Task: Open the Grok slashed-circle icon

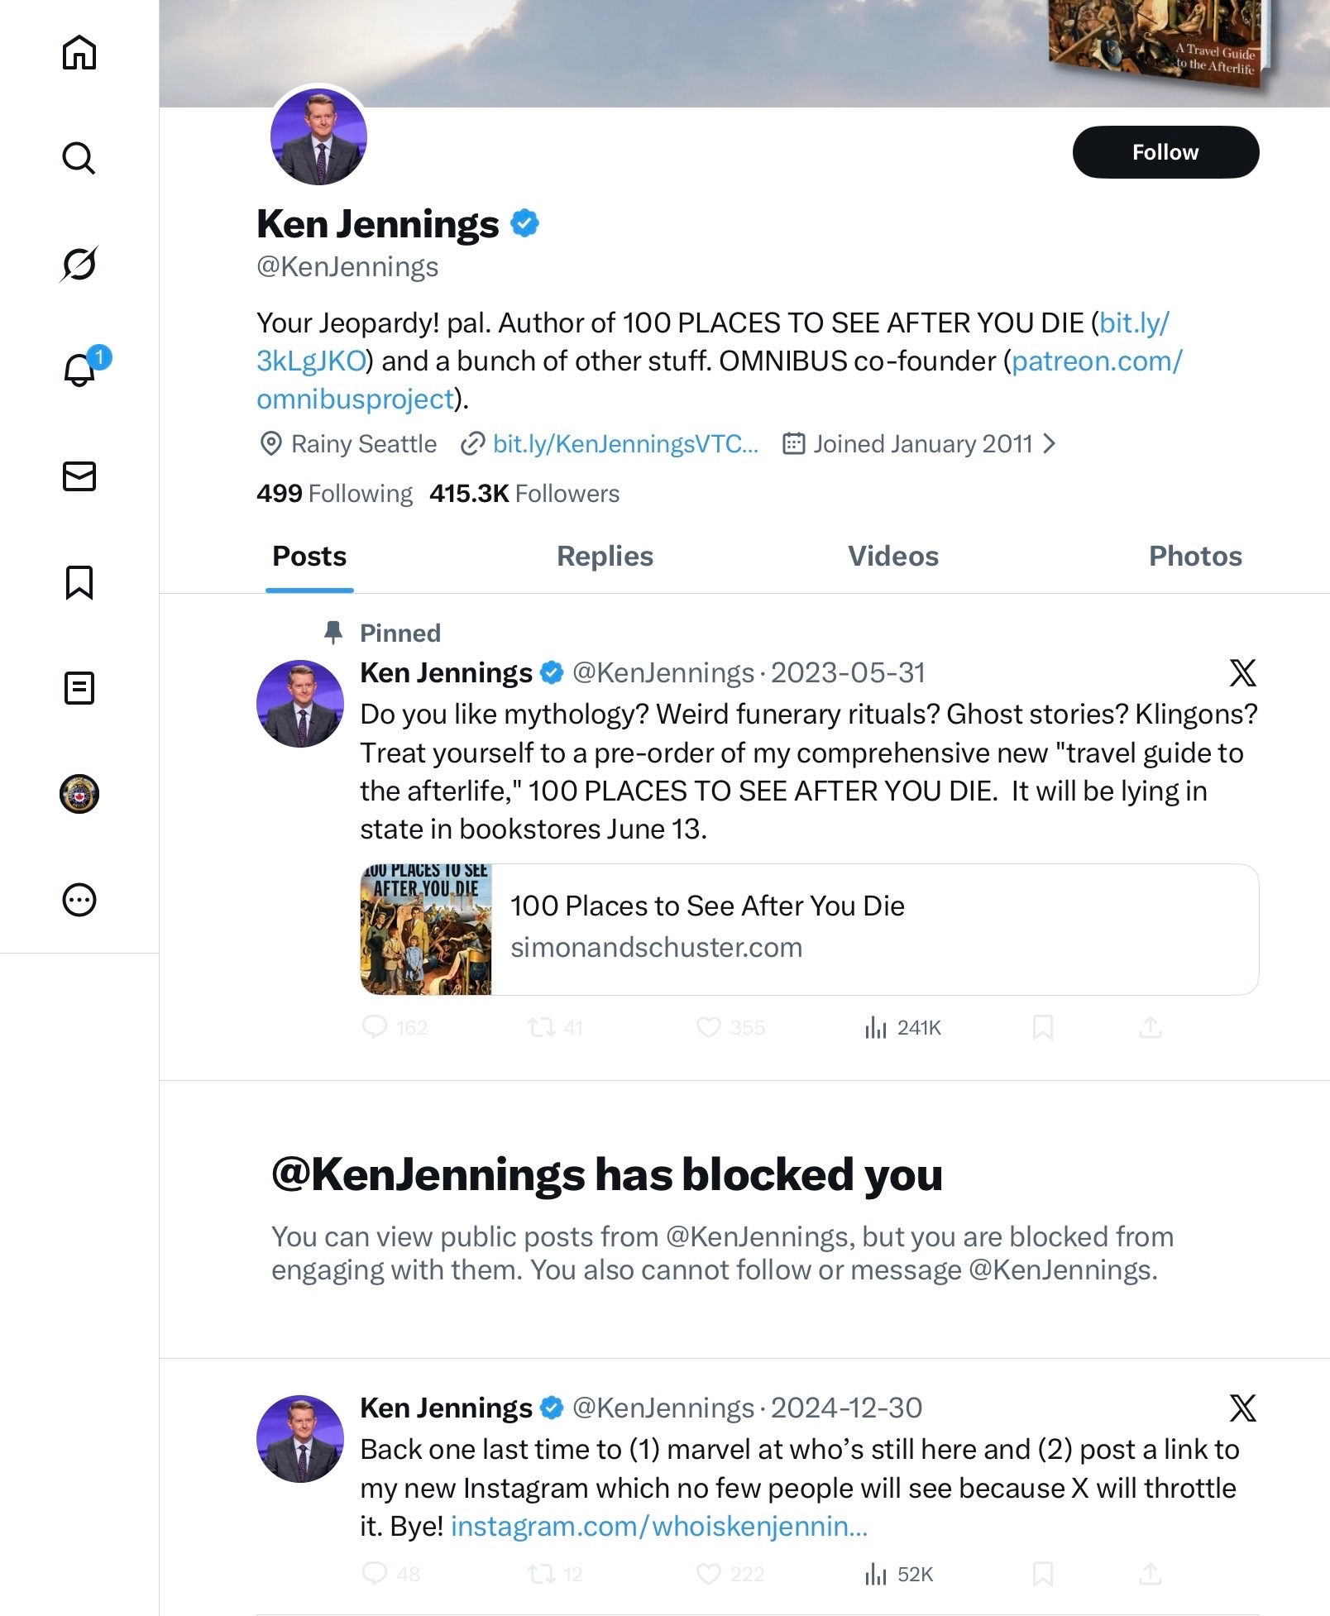Action: click(x=79, y=264)
